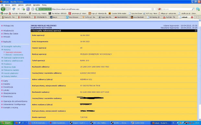
Task: Open the YouTube - Broadcast bookmark
Action: pos(18,14)
